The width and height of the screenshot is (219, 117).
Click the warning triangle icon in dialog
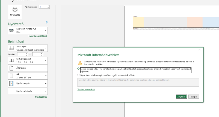[80, 63]
